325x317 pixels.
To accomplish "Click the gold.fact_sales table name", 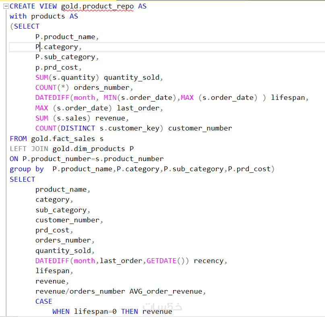I will [63, 139].
